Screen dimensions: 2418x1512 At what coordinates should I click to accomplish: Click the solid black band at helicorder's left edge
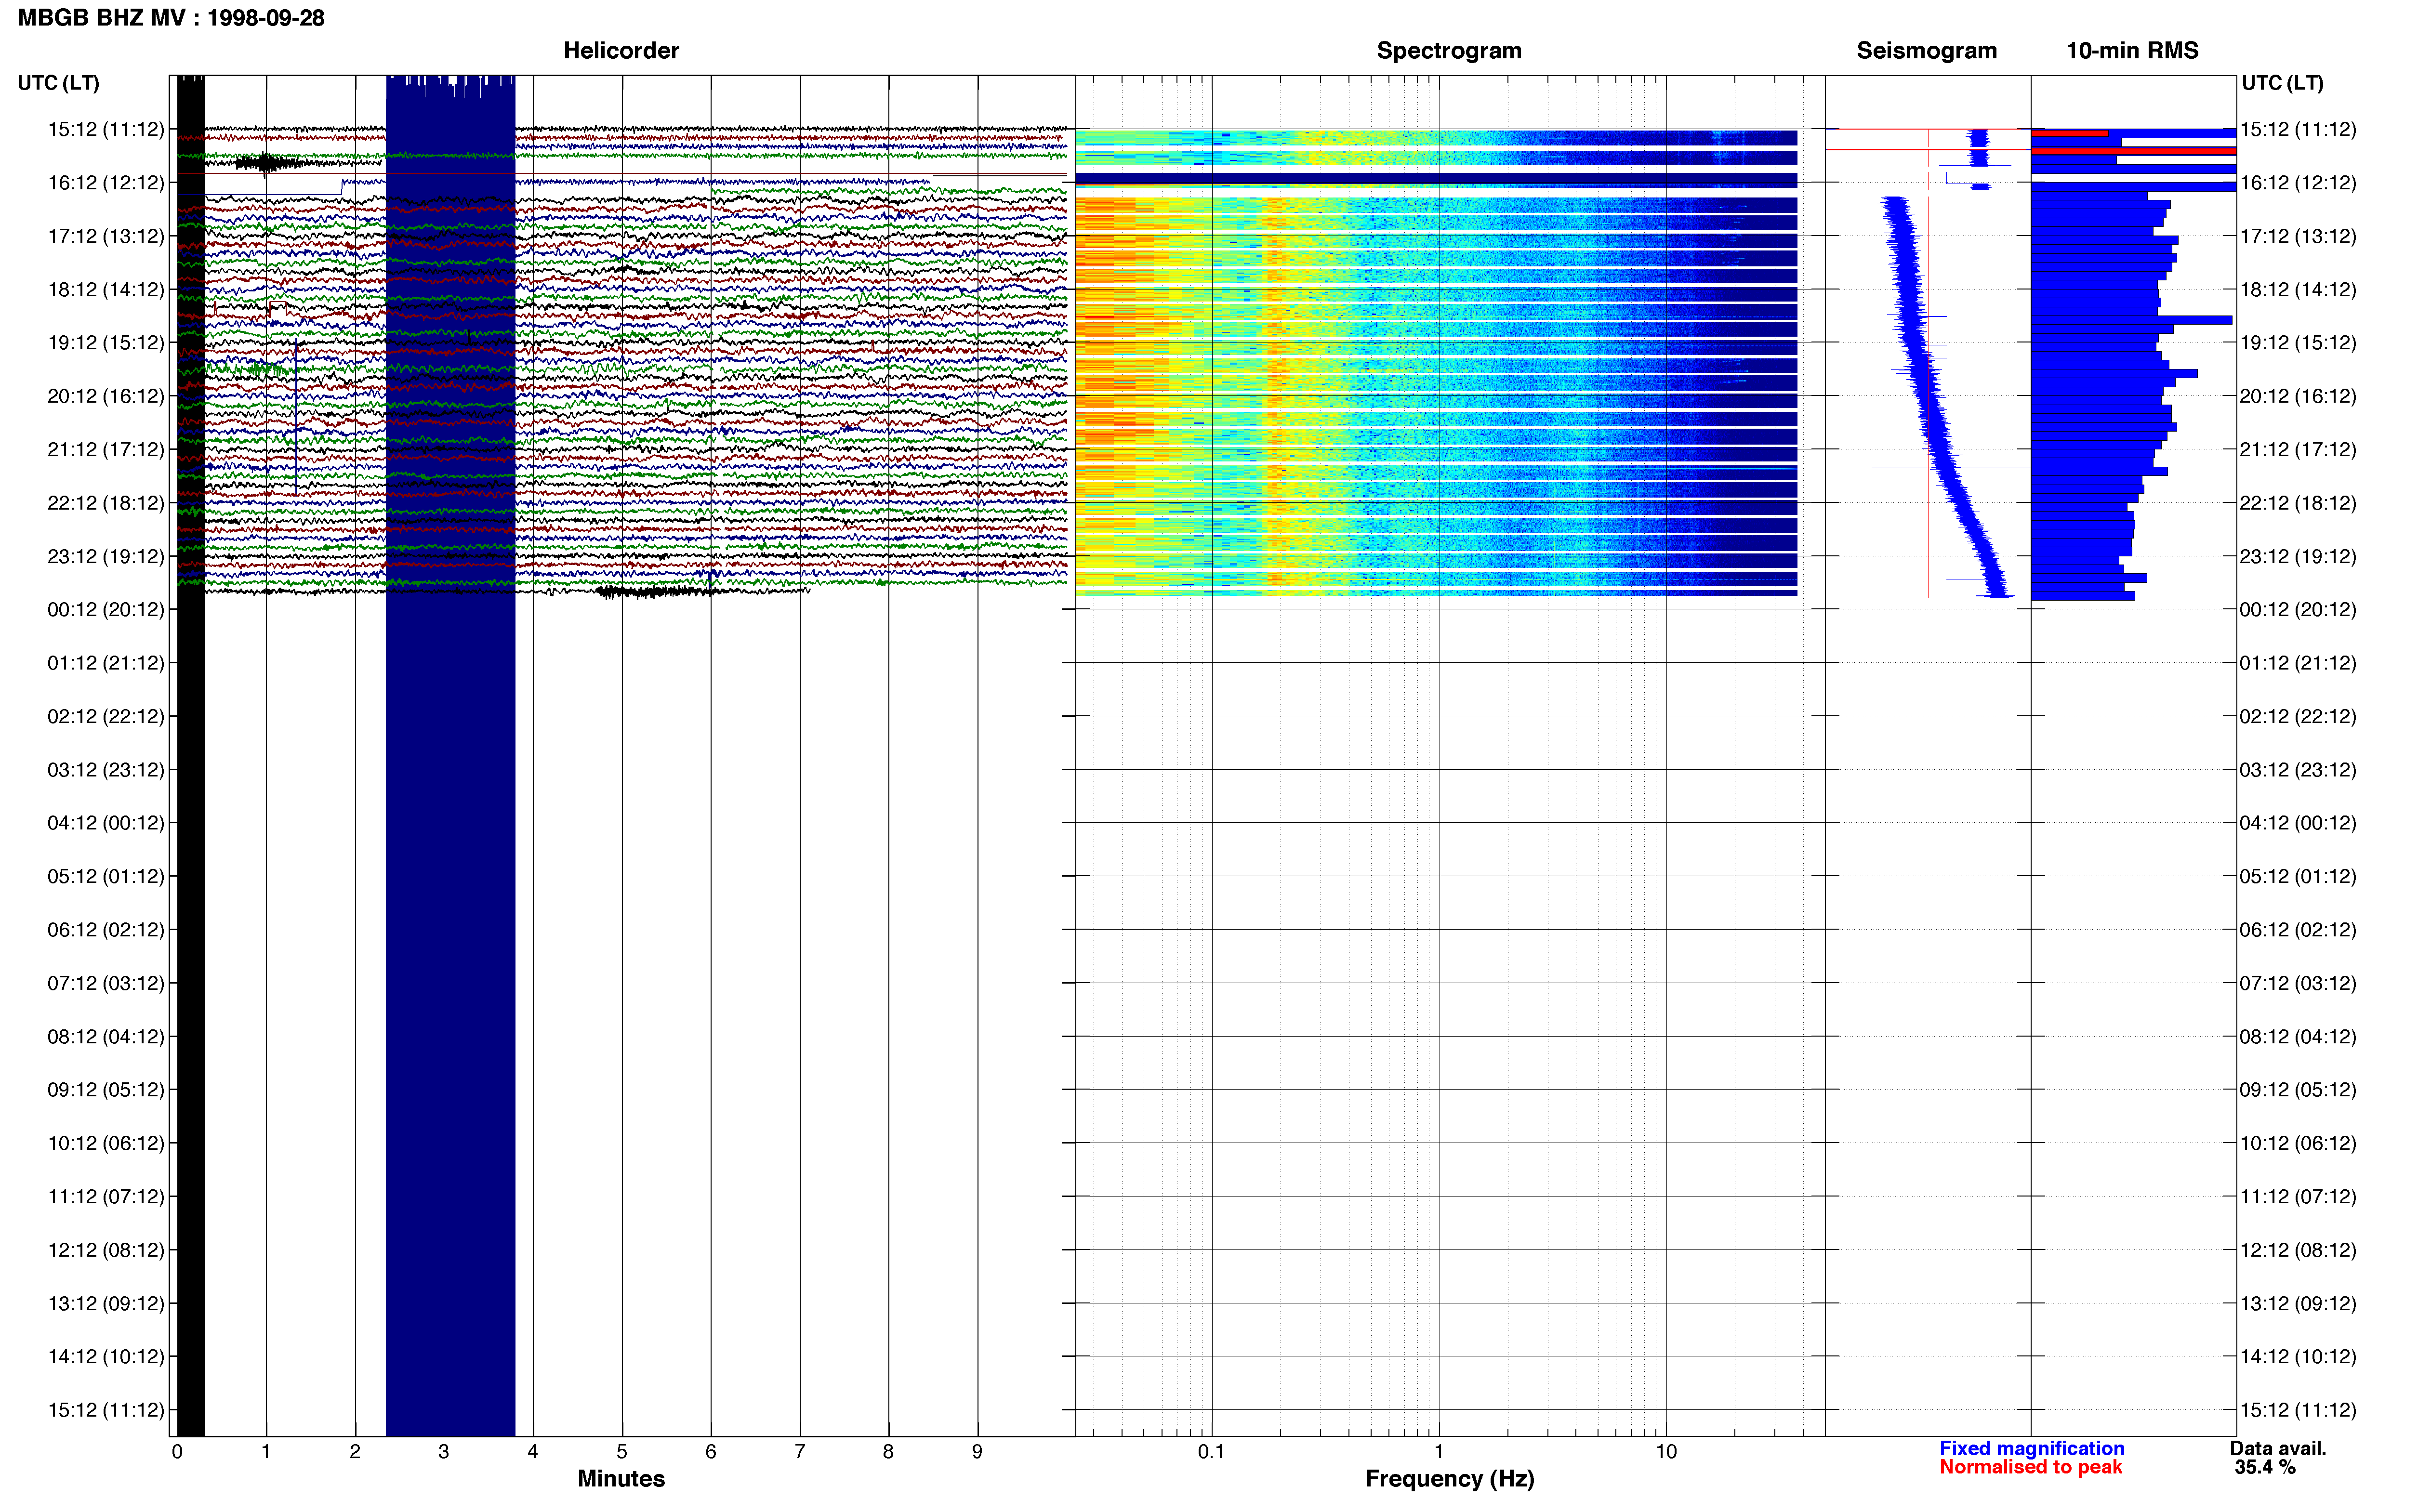[x=191, y=756]
